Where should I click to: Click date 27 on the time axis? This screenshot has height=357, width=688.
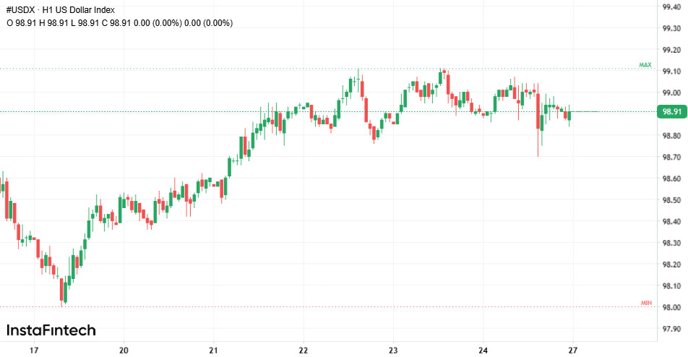point(572,350)
